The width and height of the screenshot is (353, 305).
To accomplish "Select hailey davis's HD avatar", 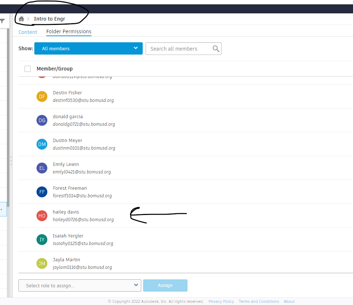I will click(42, 216).
